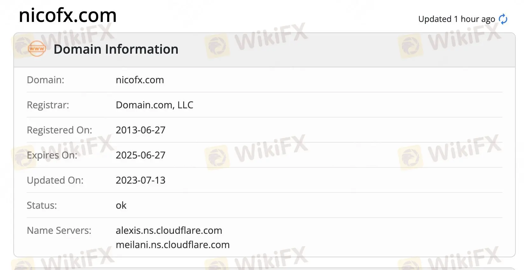Click the ok status value
The height and width of the screenshot is (270, 524).
[x=121, y=205]
